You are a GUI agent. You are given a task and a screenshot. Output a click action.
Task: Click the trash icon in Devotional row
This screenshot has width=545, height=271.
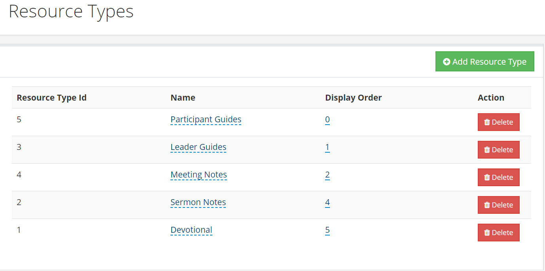486,232
